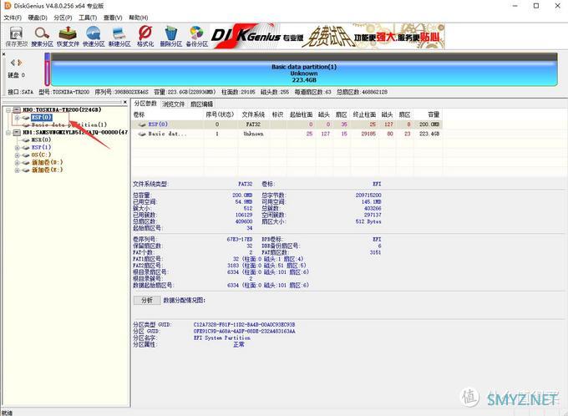This screenshot has height=416, width=568.
Task: Close the left tree panel with its X
Action: pos(125,103)
